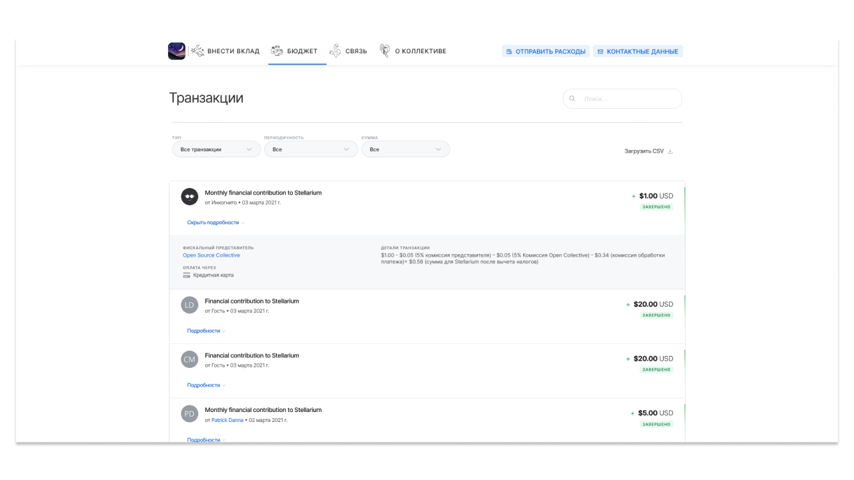Screen dimensions: 854x480
Task: Click the CM guest avatar
Action: [x=189, y=360]
